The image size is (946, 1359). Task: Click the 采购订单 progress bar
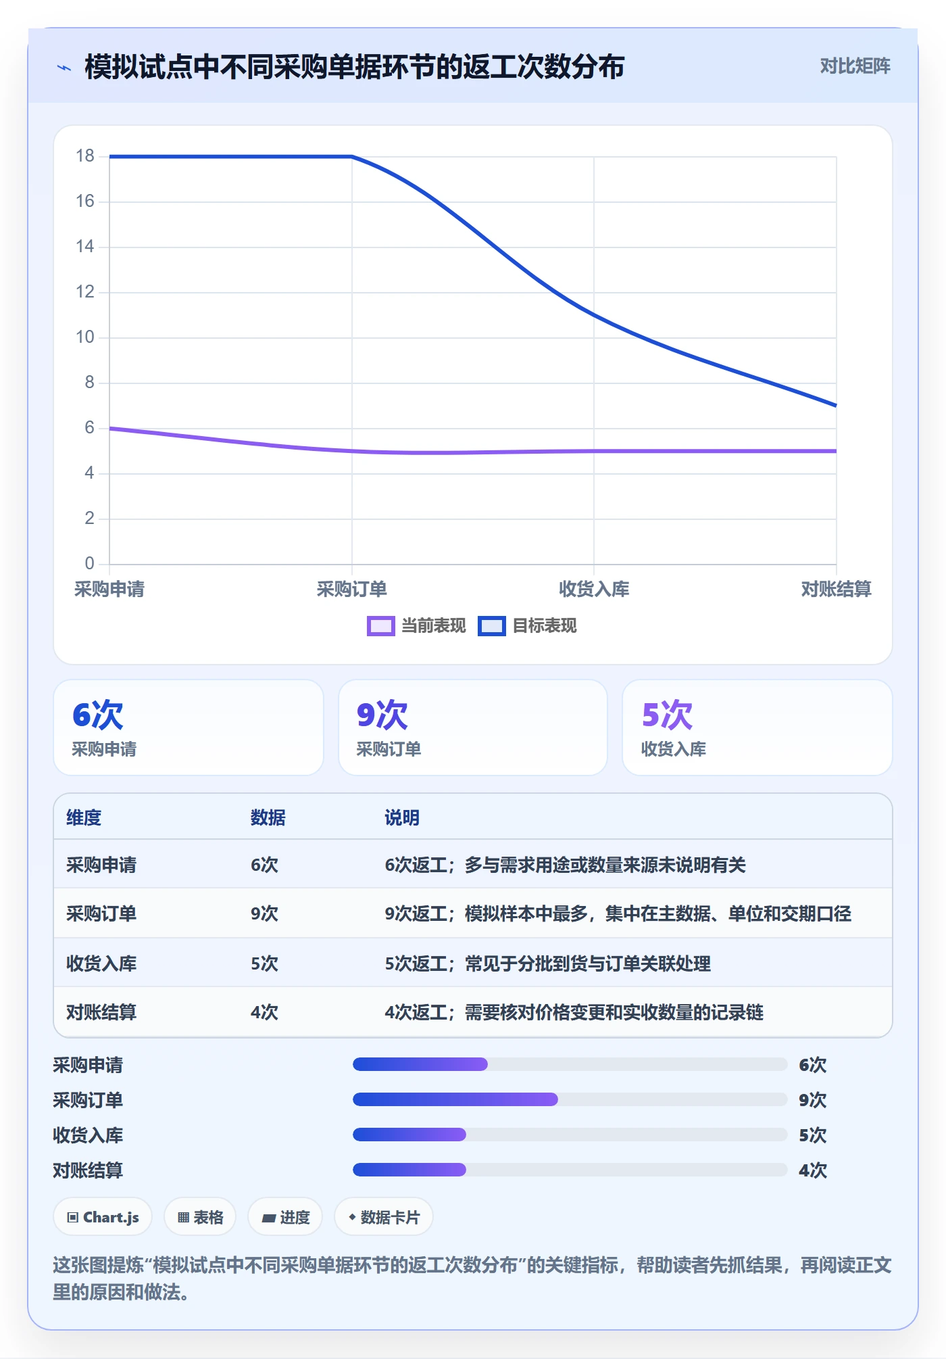570,1099
